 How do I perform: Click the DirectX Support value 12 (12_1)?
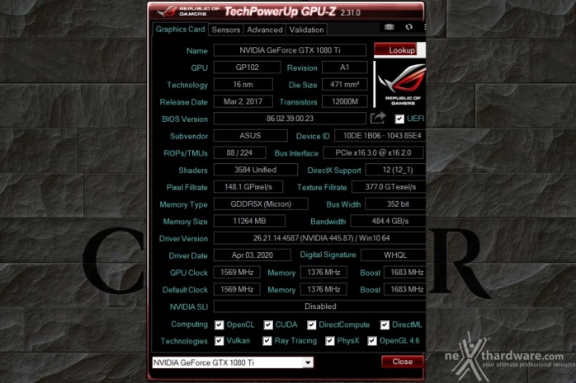[x=396, y=170]
